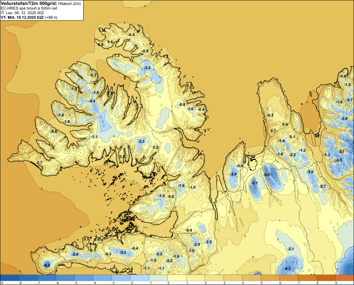Pick legend color between 8 and 9
Viewport: 354px width, 285px height.
pos(326,278)
